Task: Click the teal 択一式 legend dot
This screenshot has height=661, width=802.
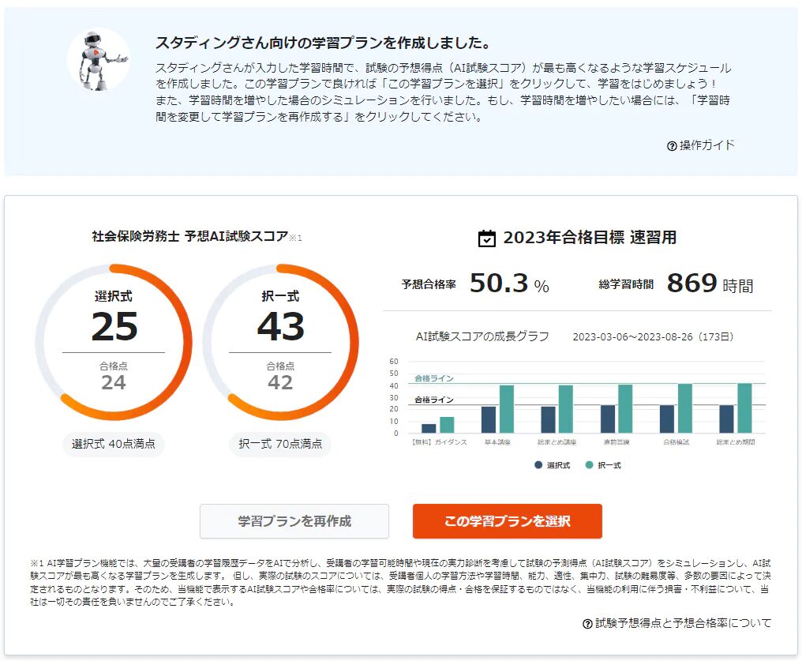Action: click(589, 465)
